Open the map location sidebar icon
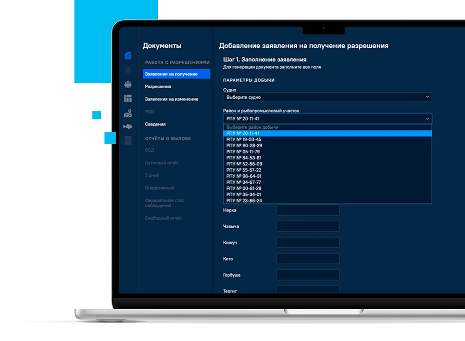Screen dimensions: 465x341 pos(128,113)
